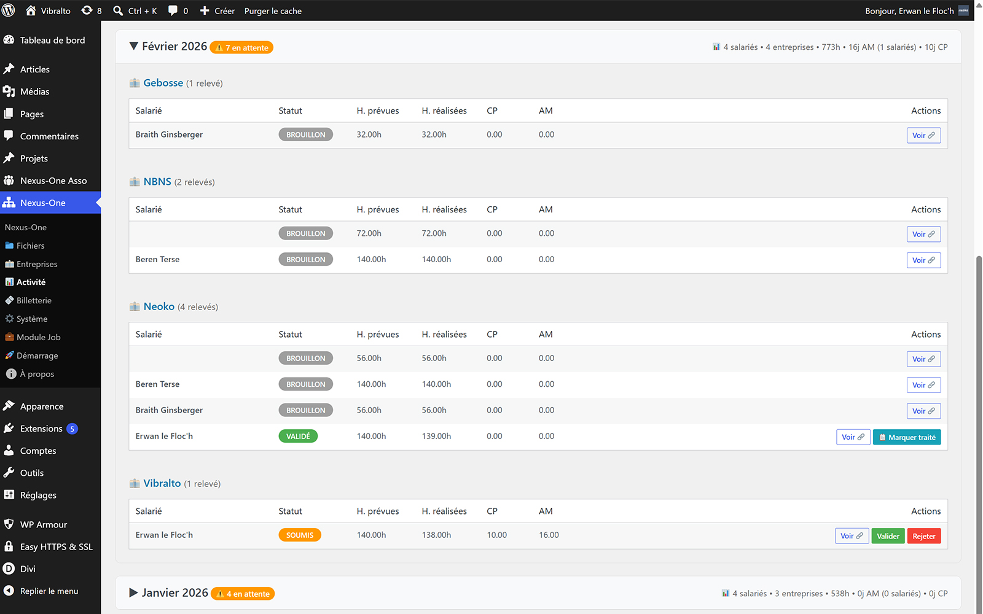983x614 pixels.
Task: Click the Commentaires bubble icon in sidebar
Action: (9, 136)
